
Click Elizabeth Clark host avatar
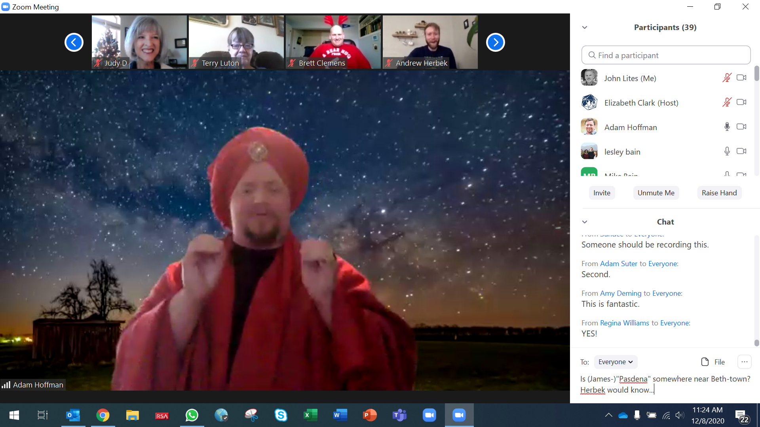[x=589, y=102]
